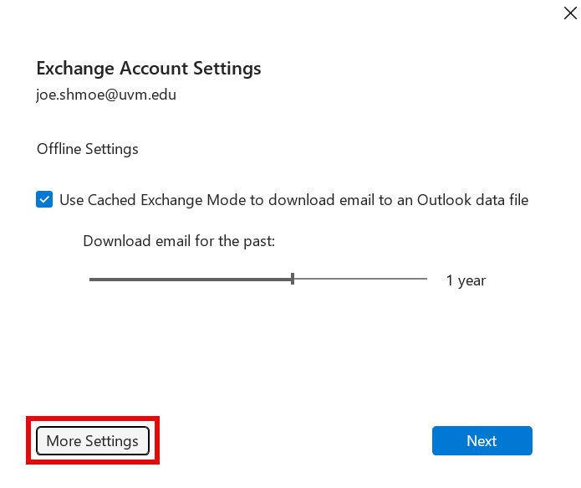Click the "Download email for the past:" label
The width and height of the screenshot is (581, 488).
point(179,241)
